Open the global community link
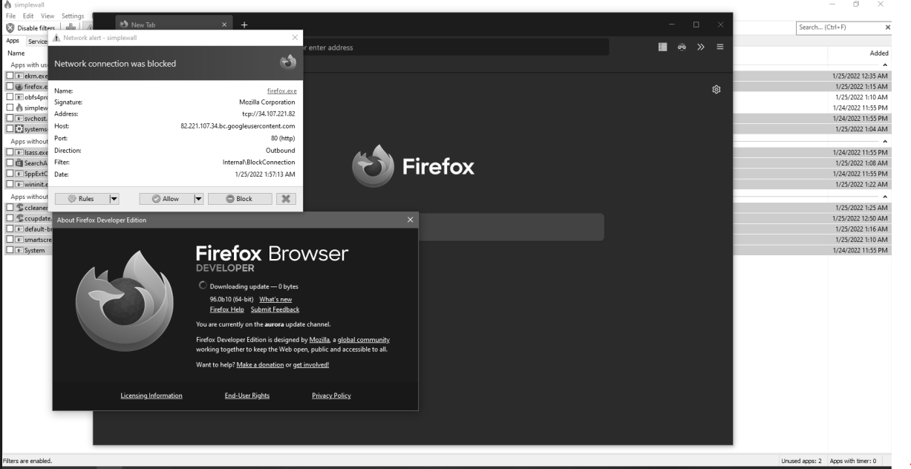 [363, 340]
